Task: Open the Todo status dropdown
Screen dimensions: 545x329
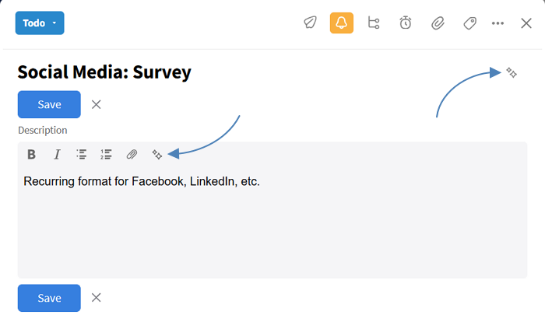Action: (39, 23)
